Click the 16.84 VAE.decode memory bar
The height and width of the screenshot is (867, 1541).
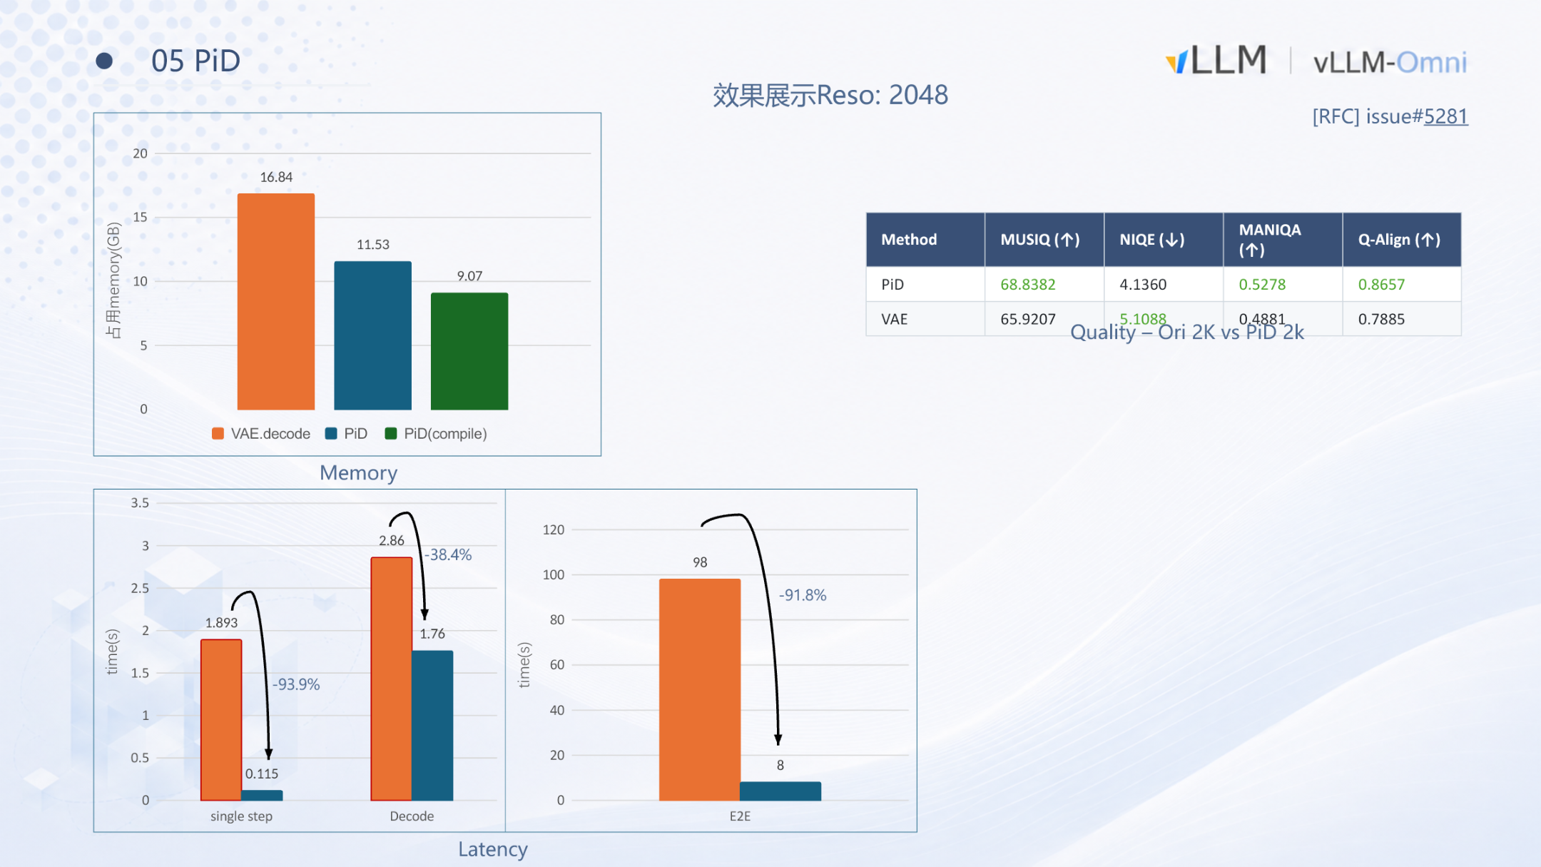[276, 301]
